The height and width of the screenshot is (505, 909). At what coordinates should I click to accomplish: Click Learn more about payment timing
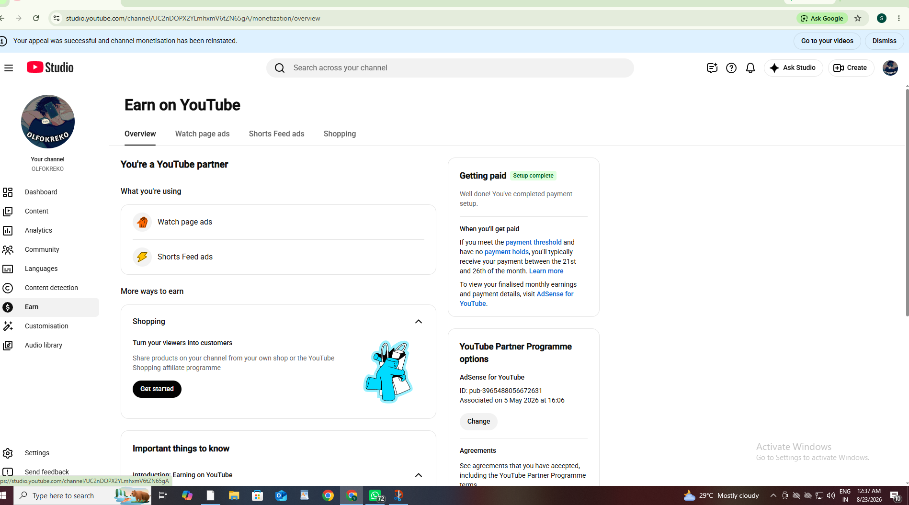[546, 271]
